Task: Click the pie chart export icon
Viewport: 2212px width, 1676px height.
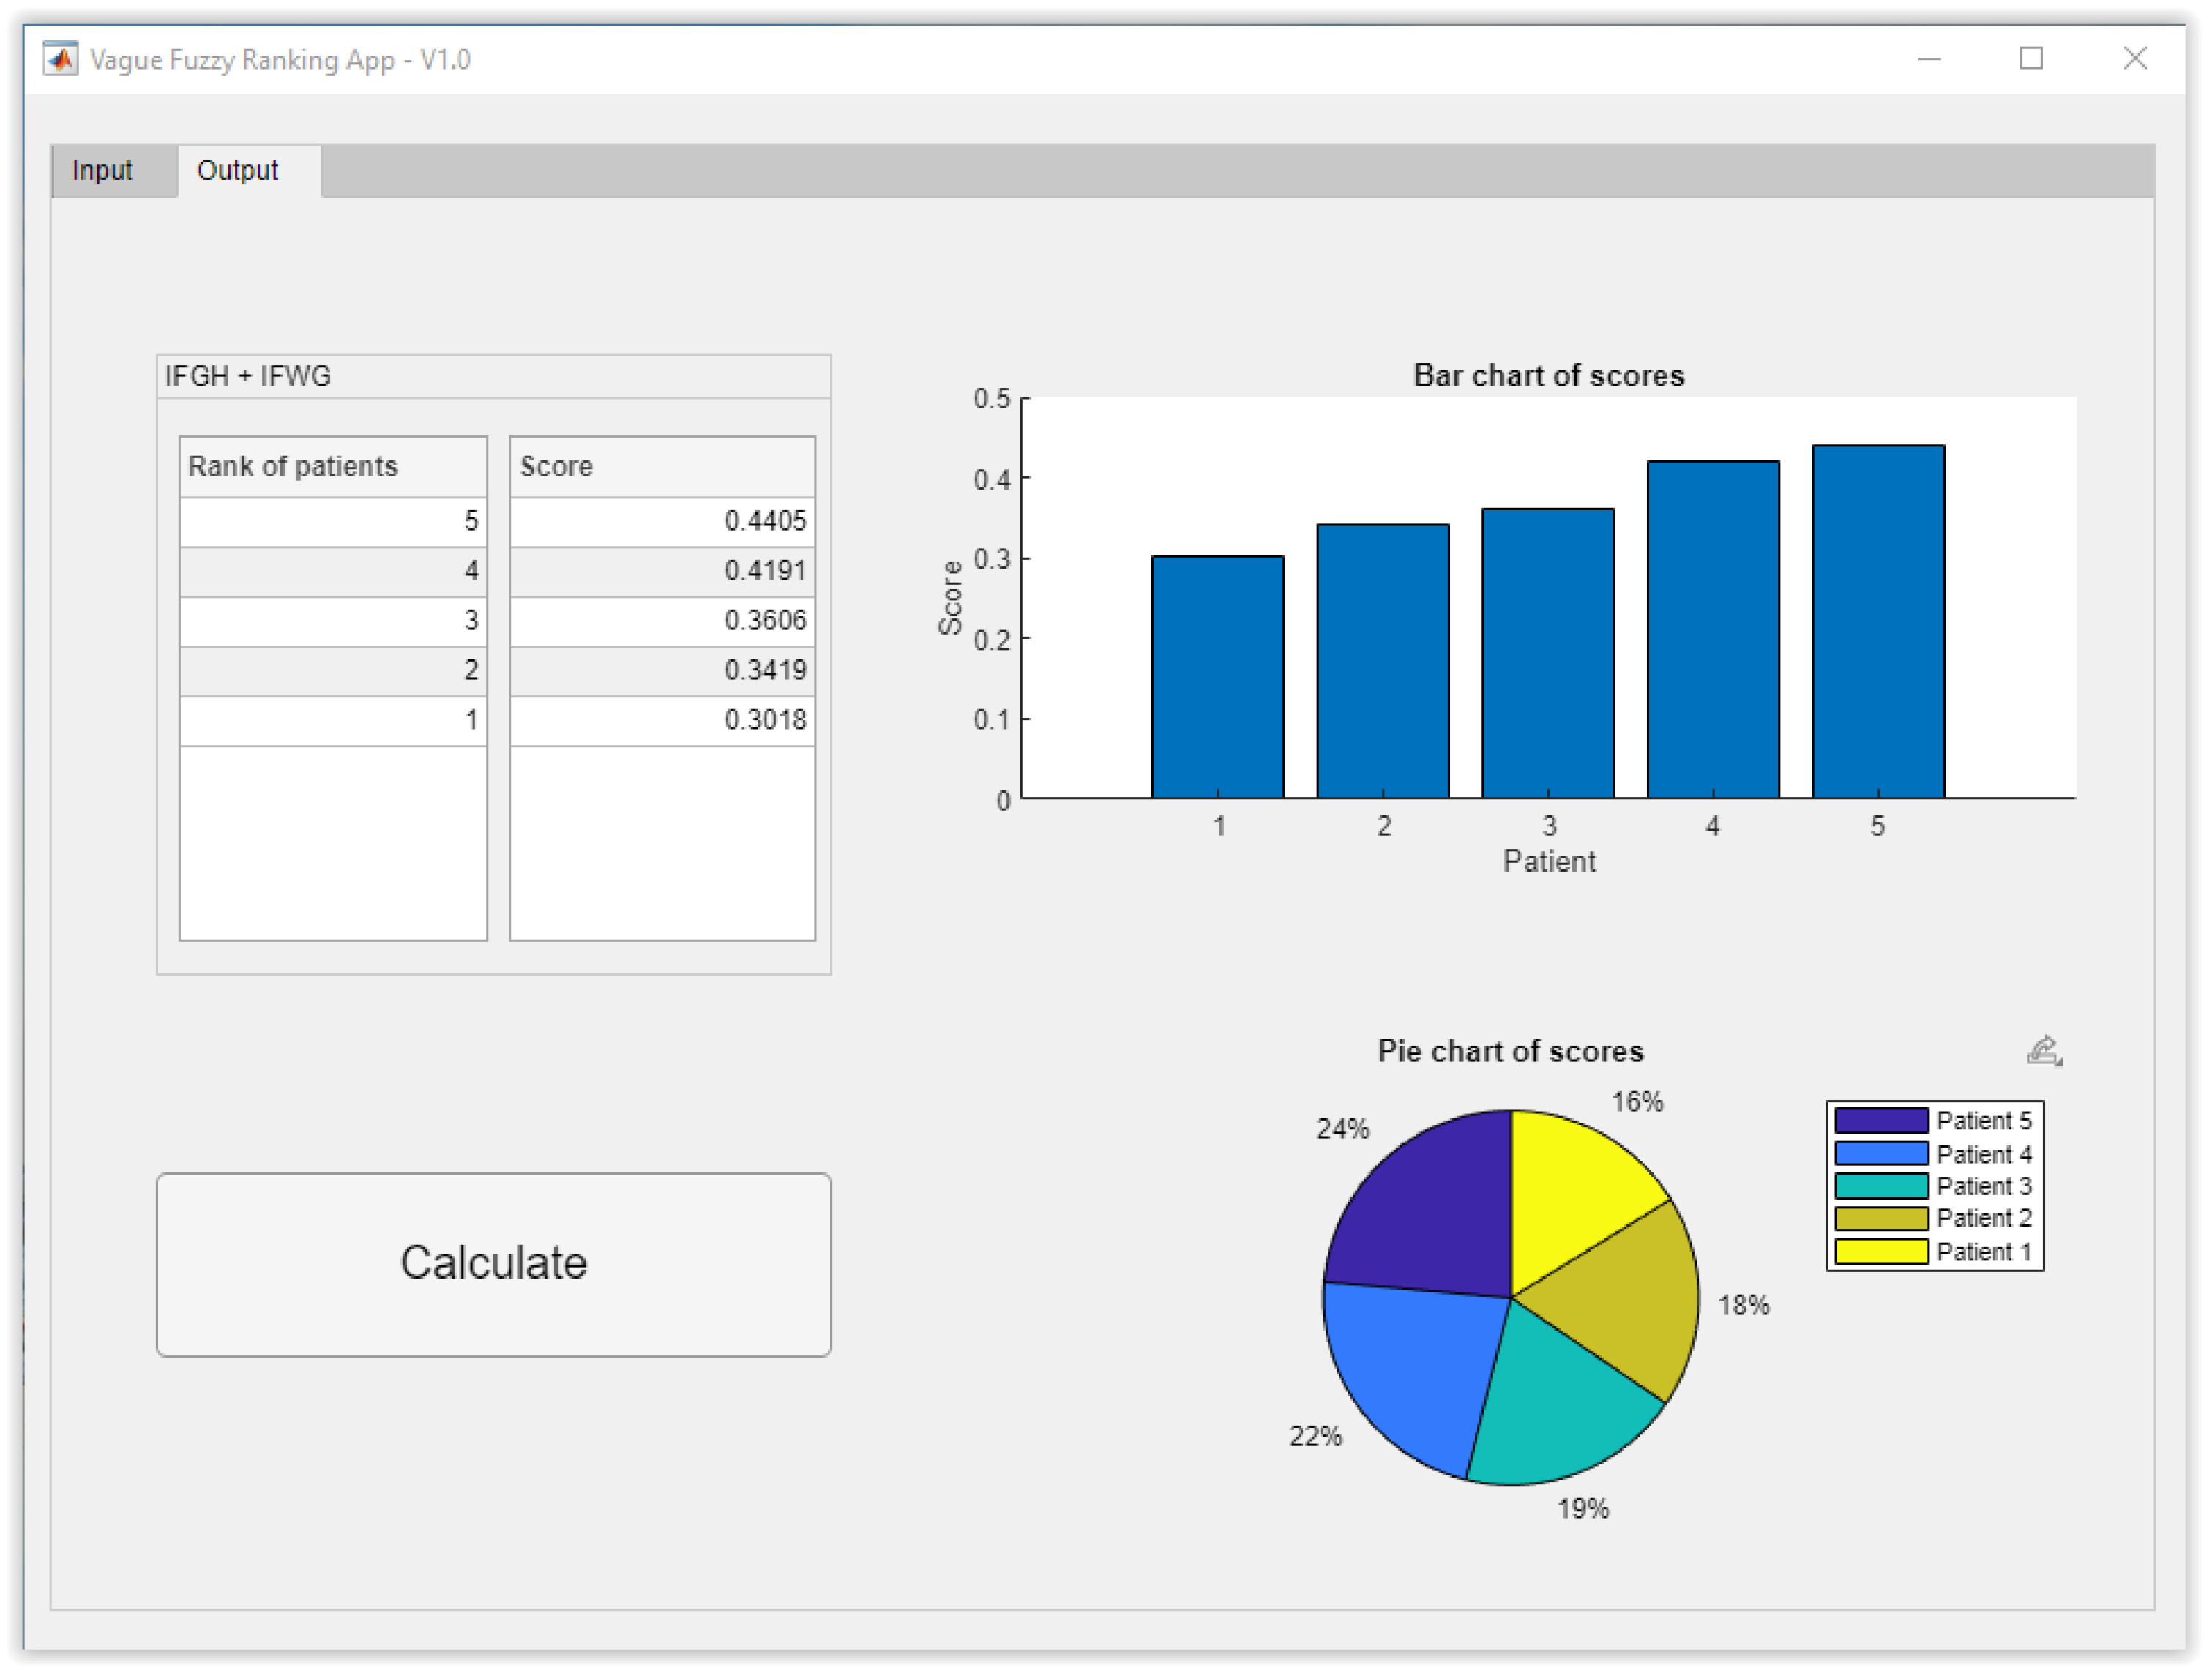Action: pos(2044,1051)
